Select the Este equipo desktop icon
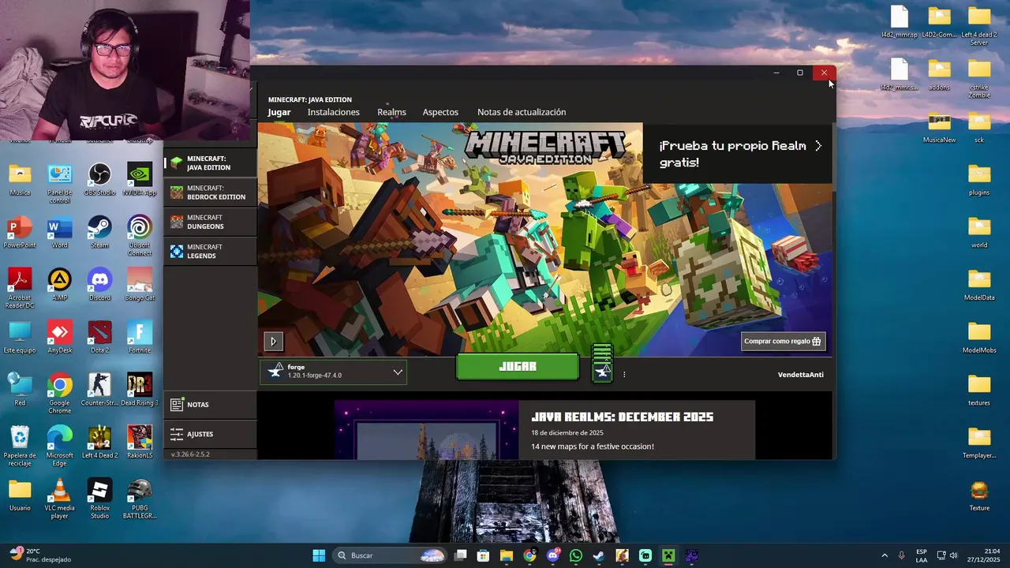 pyautogui.click(x=20, y=337)
